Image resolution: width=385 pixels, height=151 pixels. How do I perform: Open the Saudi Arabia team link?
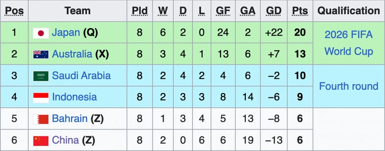click(81, 76)
